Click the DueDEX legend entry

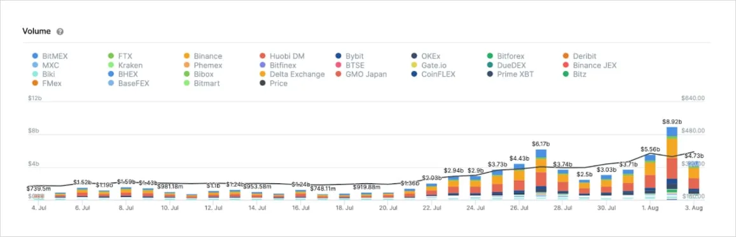(x=506, y=65)
